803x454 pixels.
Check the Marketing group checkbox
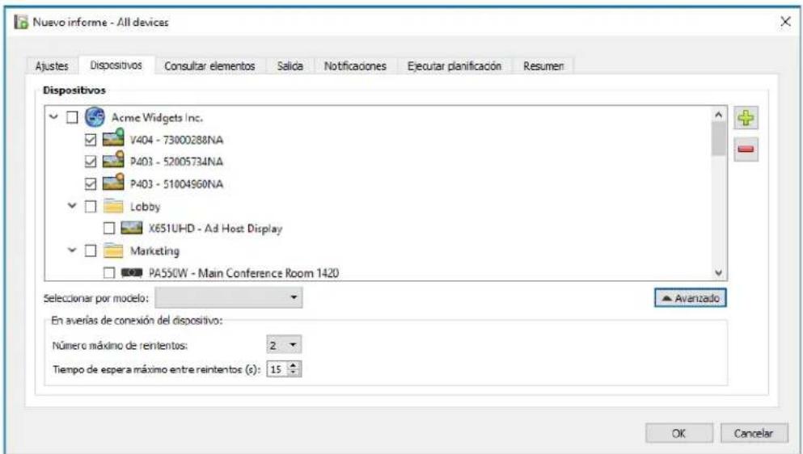click(91, 250)
